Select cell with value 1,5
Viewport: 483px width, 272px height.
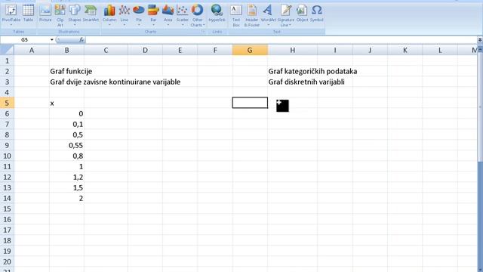click(x=66, y=187)
